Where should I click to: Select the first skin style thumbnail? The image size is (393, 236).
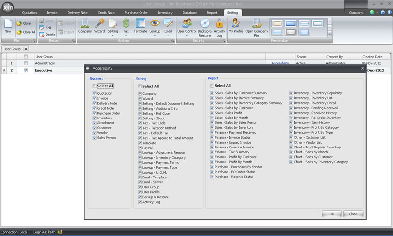pos(277,23)
